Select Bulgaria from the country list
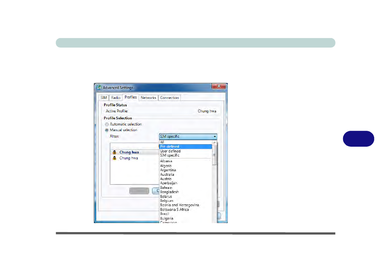The image size is (391, 275). (x=186, y=219)
